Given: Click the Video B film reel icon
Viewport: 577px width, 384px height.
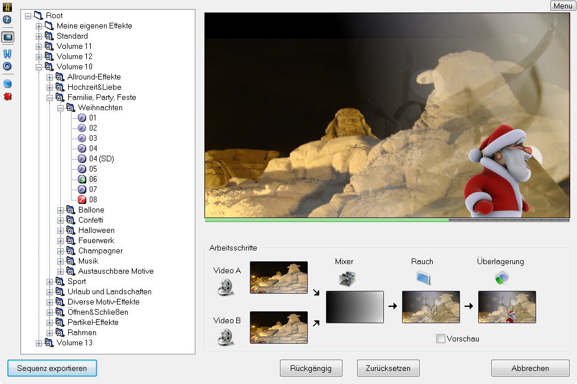Looking at the screenshot, I should 225,337.
